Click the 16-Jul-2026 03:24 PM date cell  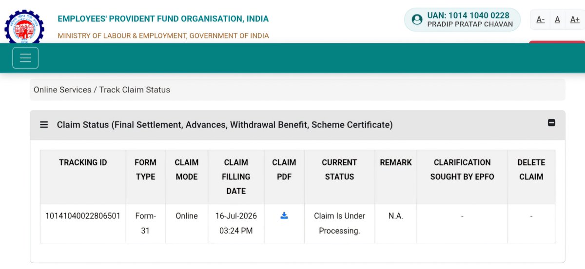(236, 223)
